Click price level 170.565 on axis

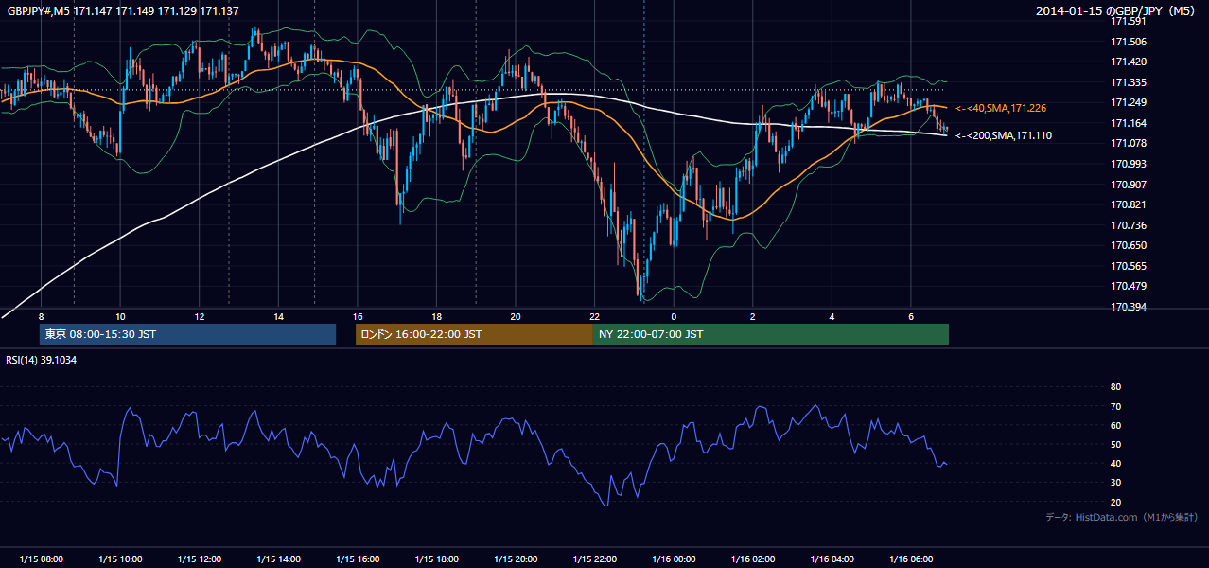click(x=1129, y=266)
